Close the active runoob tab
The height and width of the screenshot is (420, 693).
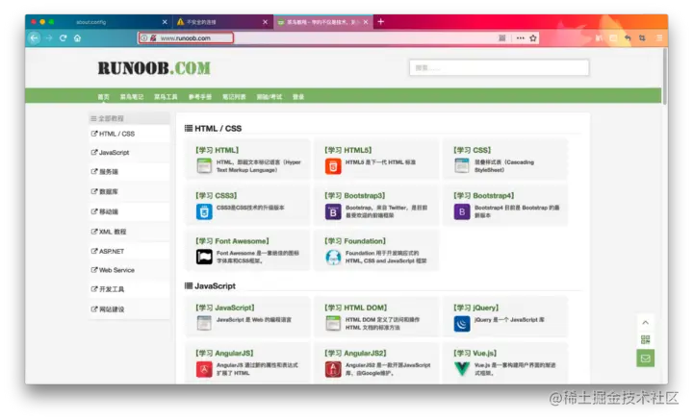[x=366, y=21]
